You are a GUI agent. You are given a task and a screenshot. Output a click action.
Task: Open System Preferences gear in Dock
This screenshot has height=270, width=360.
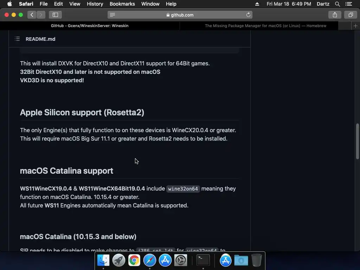click(181, 260)
